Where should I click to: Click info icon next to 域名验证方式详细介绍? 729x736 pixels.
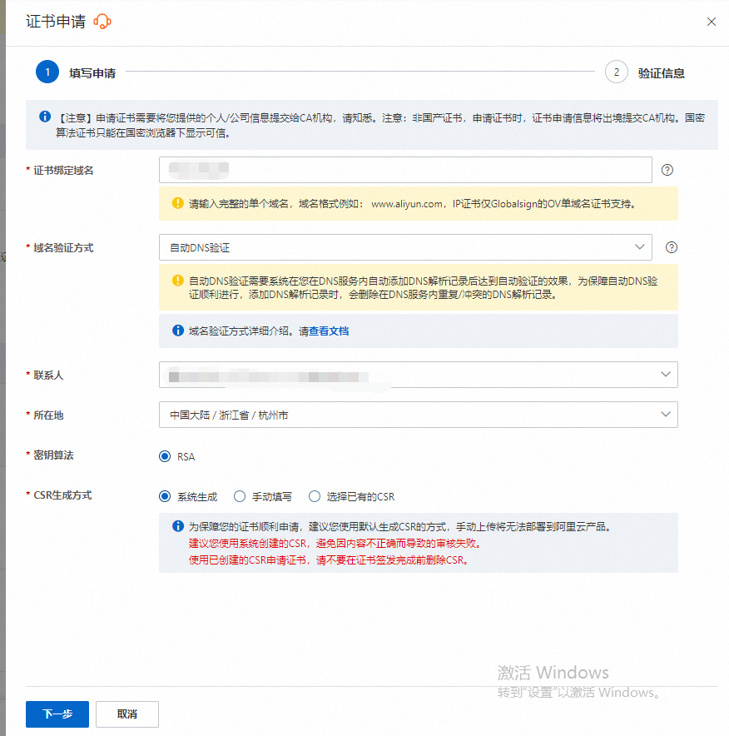coord(177,331)
